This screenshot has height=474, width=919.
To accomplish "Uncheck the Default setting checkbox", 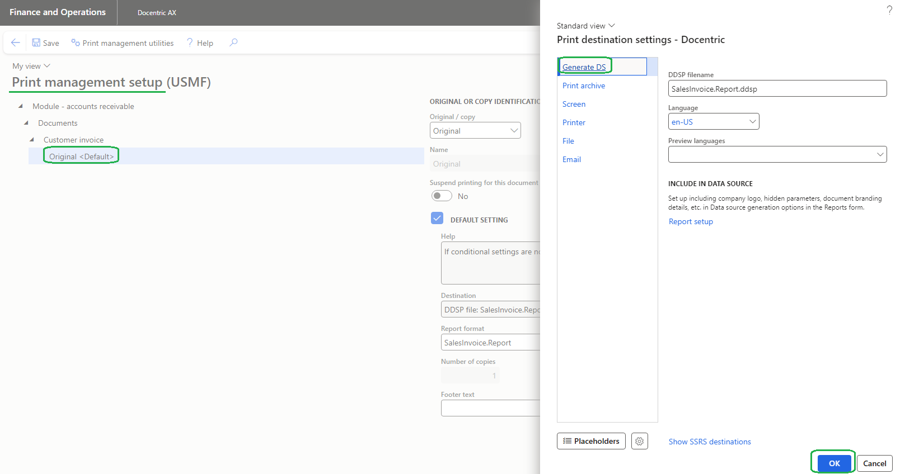I will pyautogui.click(x=437, y=218).
